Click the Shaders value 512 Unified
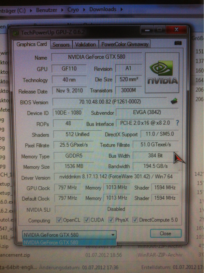 [x=77, y=134]
